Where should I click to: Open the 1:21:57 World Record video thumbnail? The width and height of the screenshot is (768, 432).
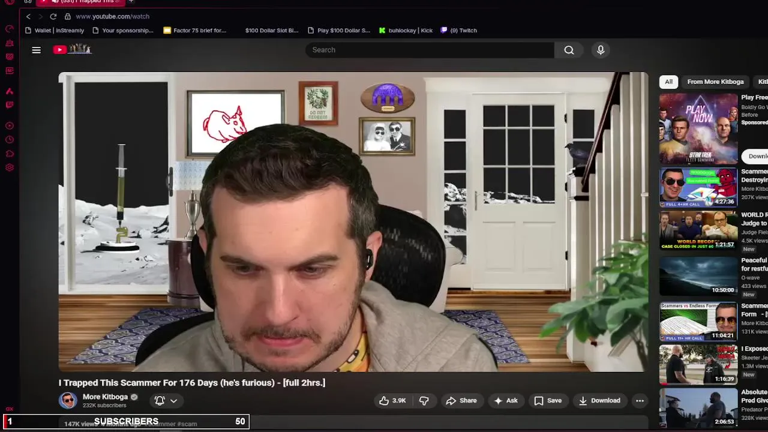[698, 230]
